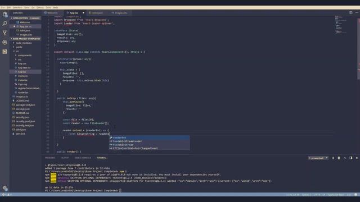Open package-lock.json in the file tree
360x202 pixels.
click(25, 105)
